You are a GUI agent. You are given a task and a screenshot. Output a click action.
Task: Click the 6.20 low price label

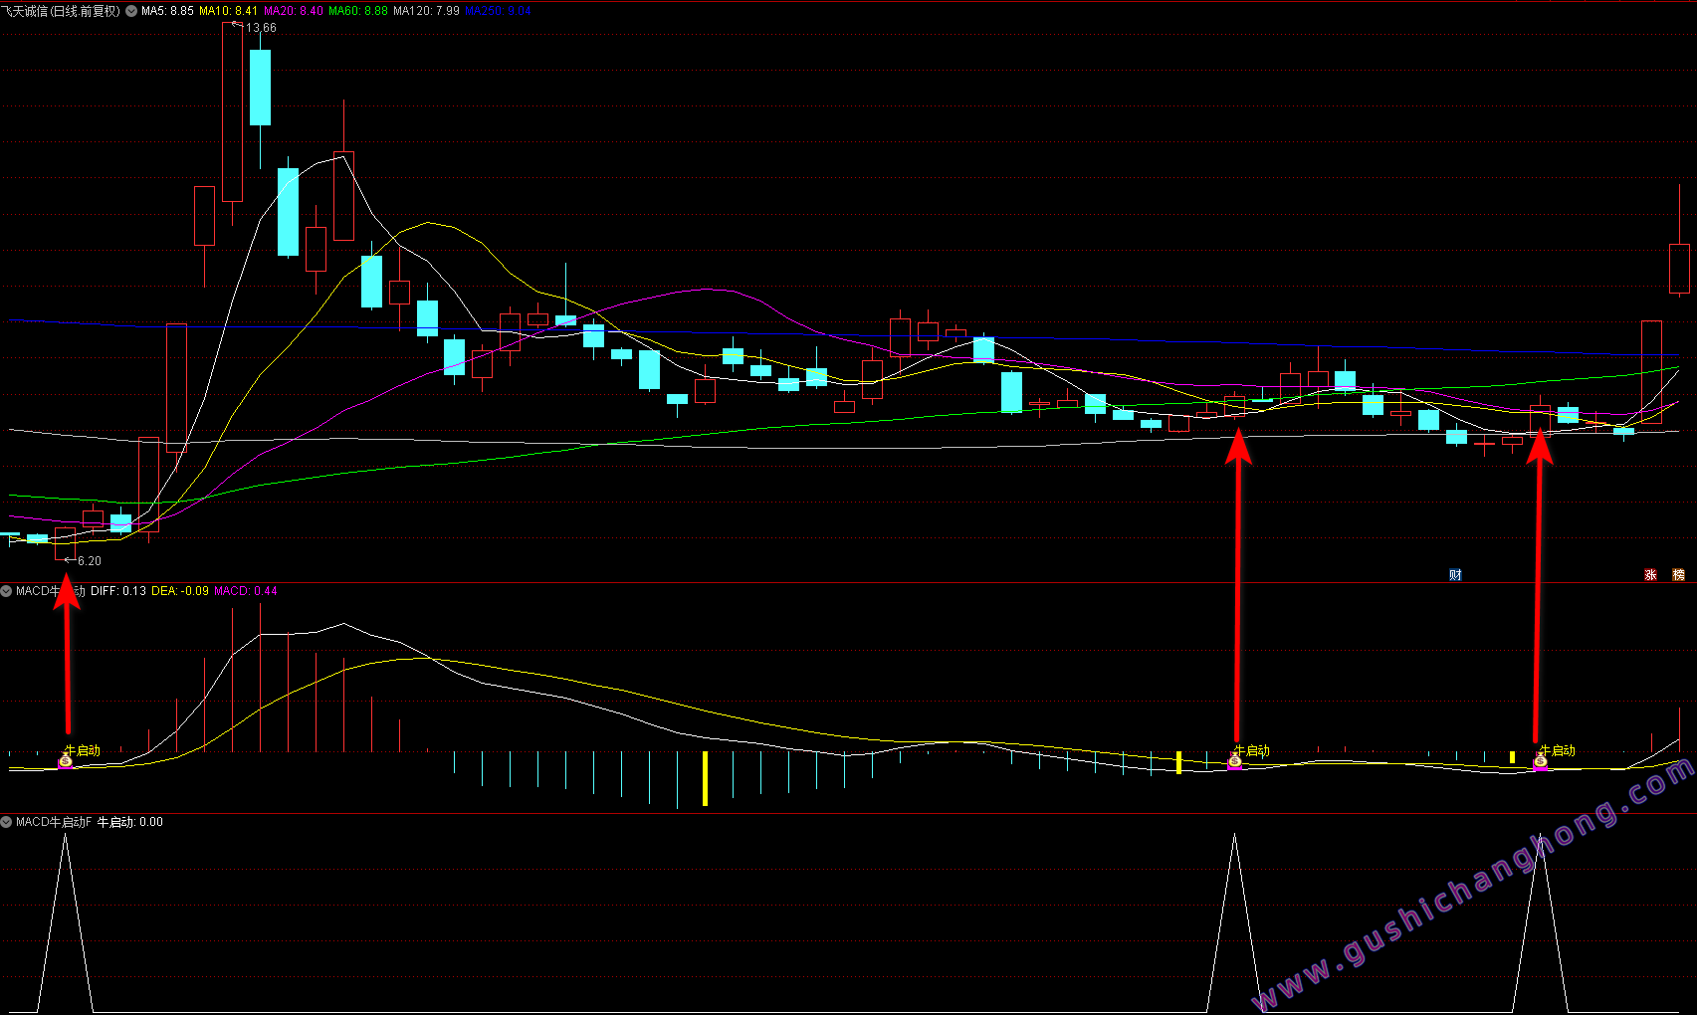(90, 561)
